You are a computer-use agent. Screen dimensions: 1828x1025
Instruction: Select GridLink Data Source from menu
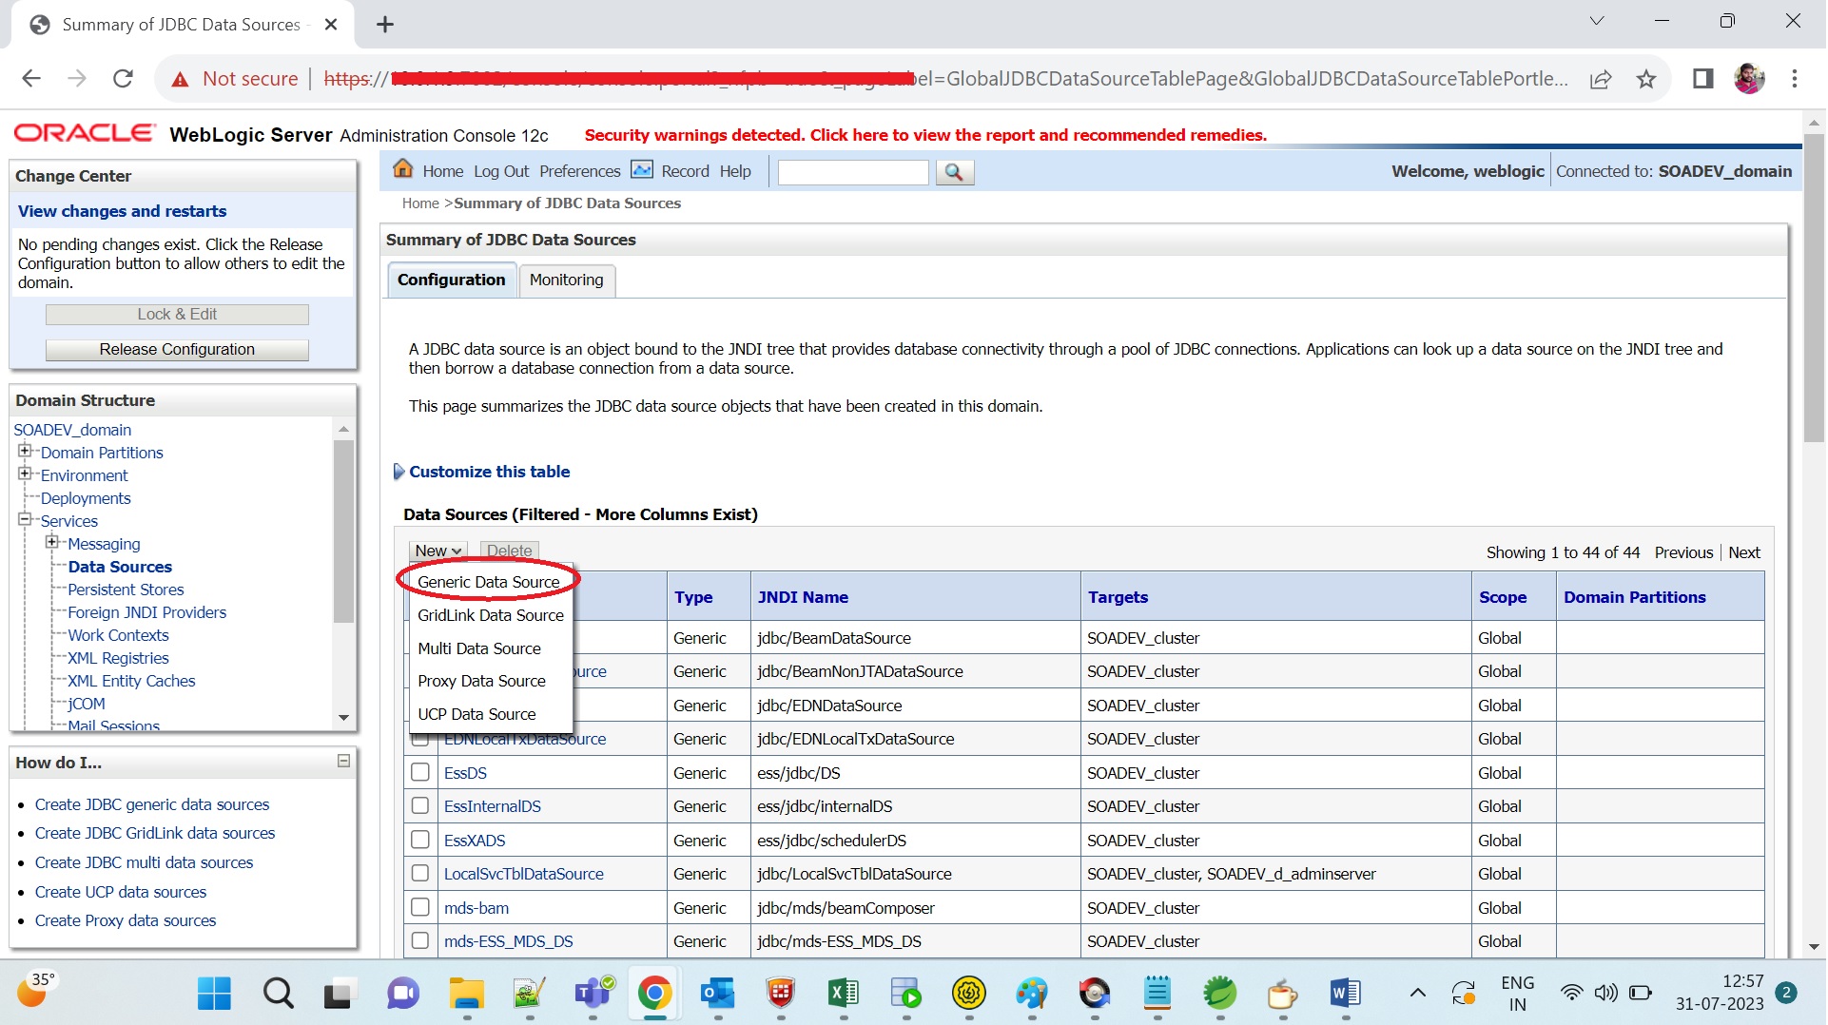pos(491,615)
